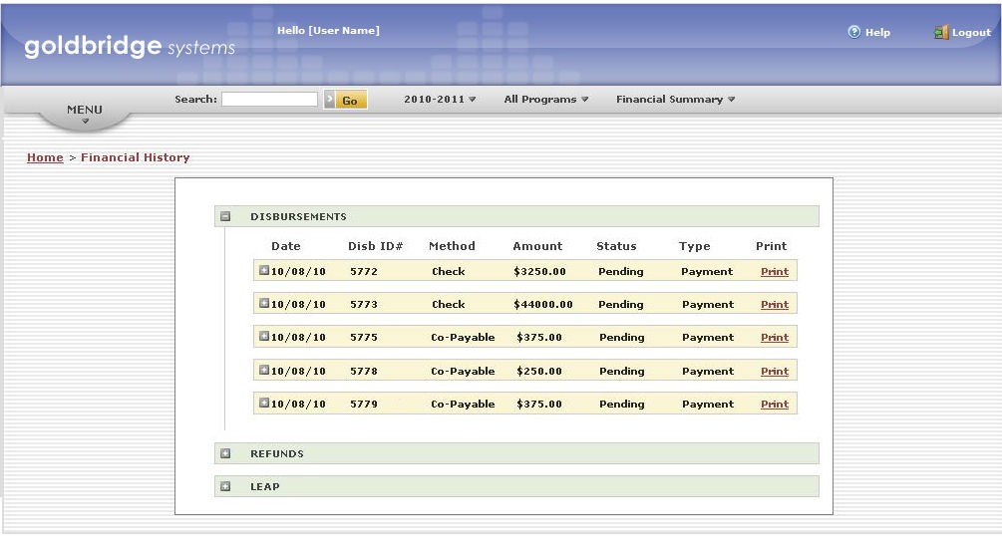
Task: Open the main MENU tab
Action: point(85,113)
